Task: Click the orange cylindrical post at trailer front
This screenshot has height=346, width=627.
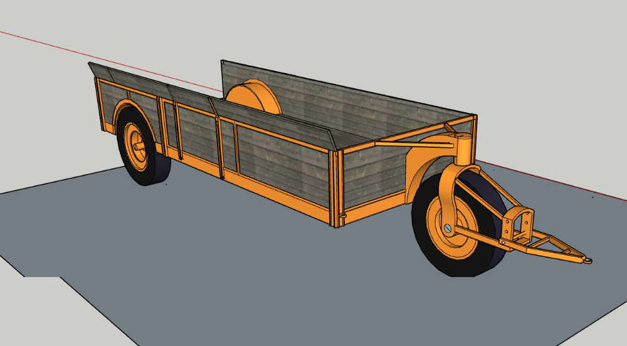Action: (465, 149)
